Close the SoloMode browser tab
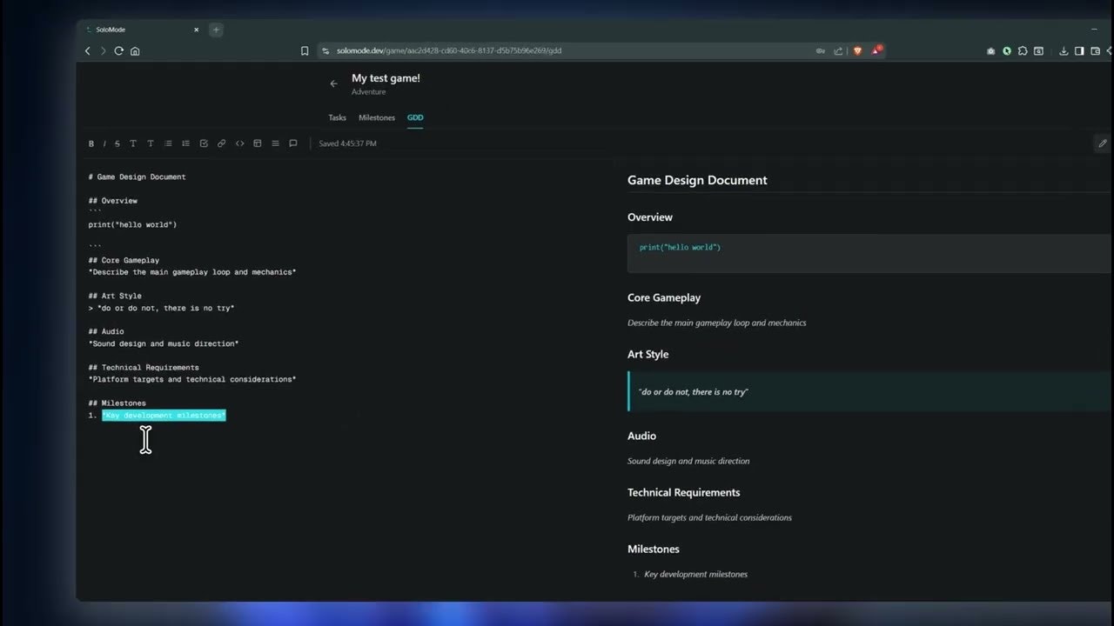The image size is (1114, 626). tap(196, 30)
